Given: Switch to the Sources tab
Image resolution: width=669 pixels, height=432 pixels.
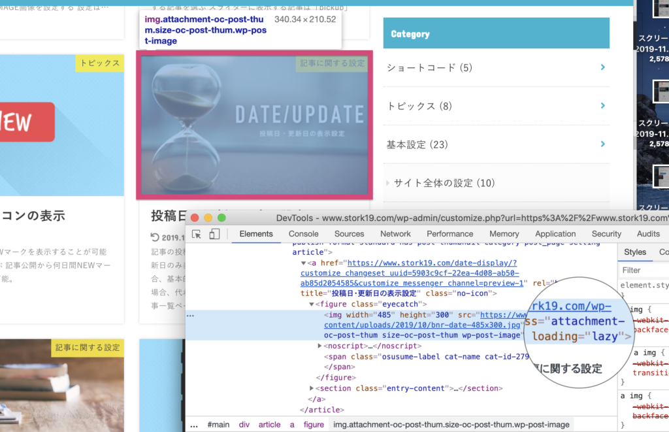Looking at the screenshot, I should point(349,234).
